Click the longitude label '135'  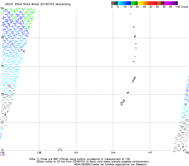2,153
